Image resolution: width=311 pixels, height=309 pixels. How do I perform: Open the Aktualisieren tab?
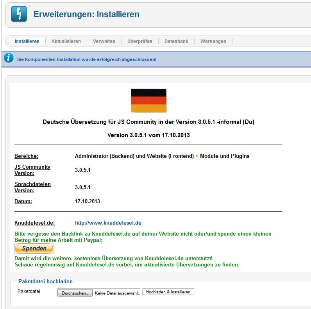[66, 41]
